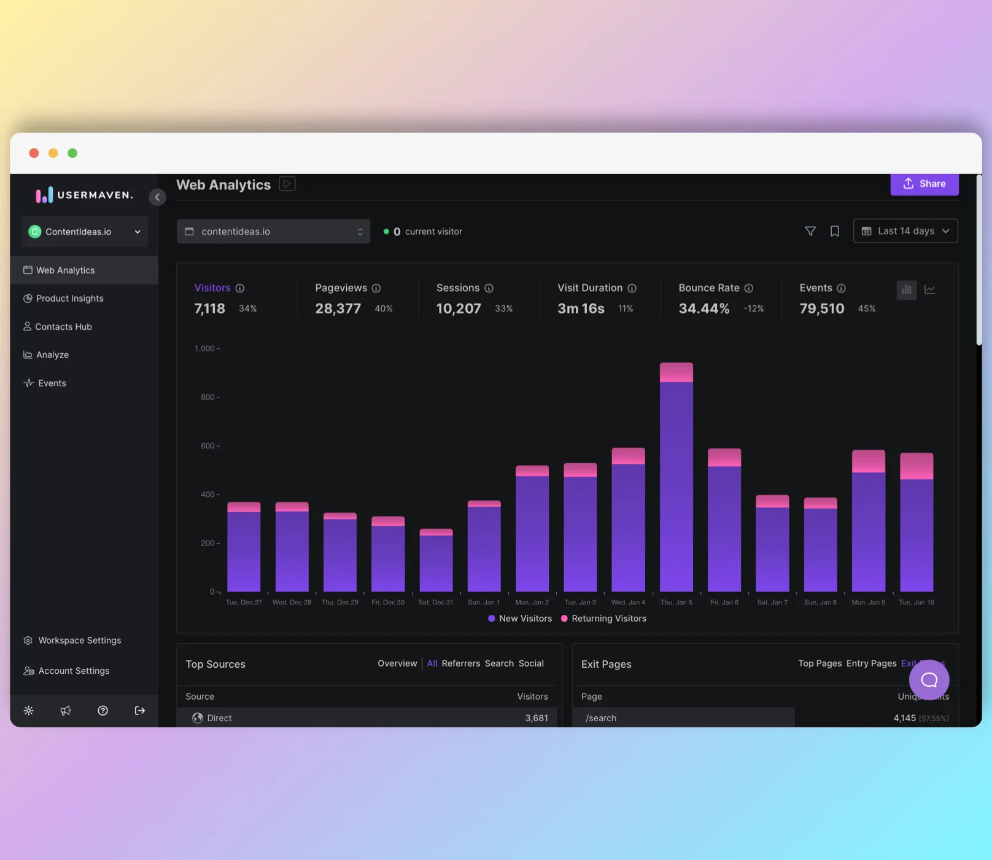This screenshot has width=992, height=860.
Task: Click Visit Duration info icon
Action: [632, 288]
